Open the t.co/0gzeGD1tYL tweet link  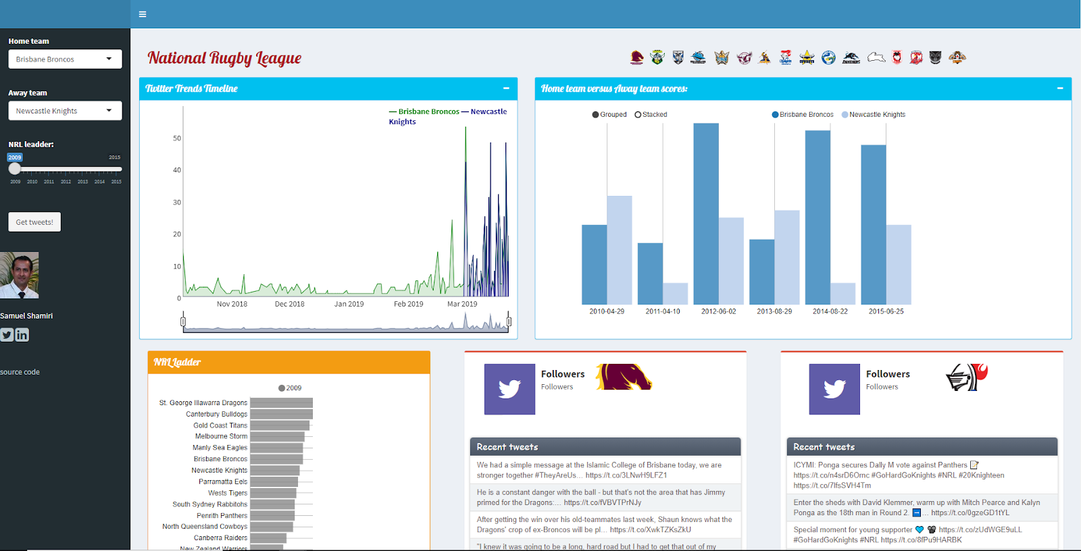970,513
